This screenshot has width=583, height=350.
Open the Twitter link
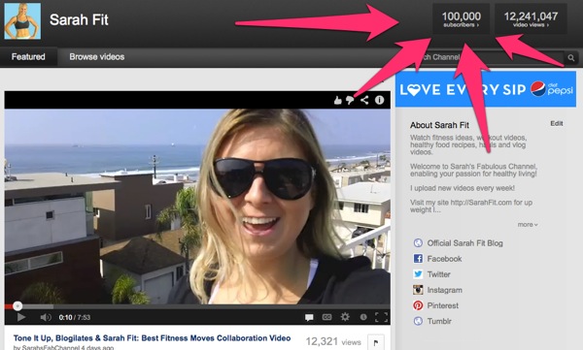[439, 274]
